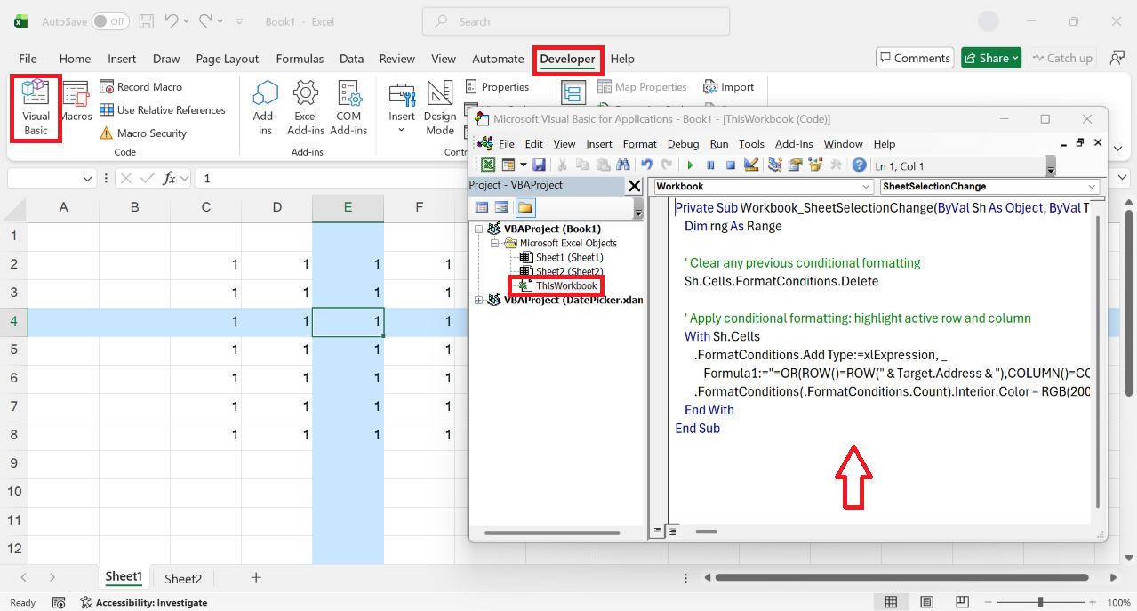
Task: Switch to the Sheet2 worksheet tab
Action: pyautogui.click(x=183, y=578)
